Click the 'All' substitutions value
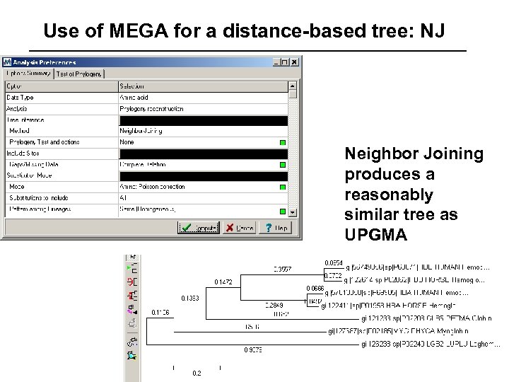This screenshot has width=509, height=382. click(123, 198)
